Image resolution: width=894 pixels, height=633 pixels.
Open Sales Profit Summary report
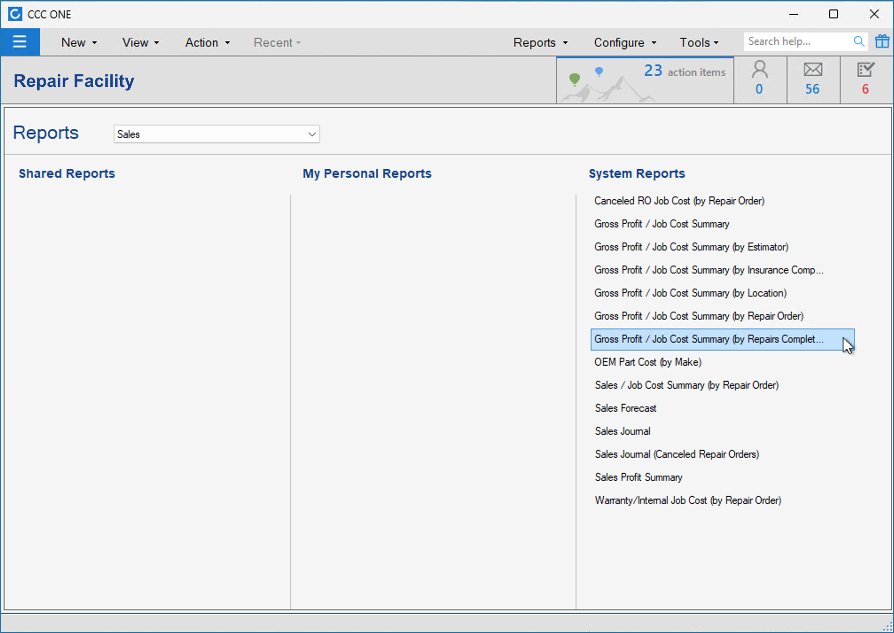pyautogui.click(x=638, y=477)
